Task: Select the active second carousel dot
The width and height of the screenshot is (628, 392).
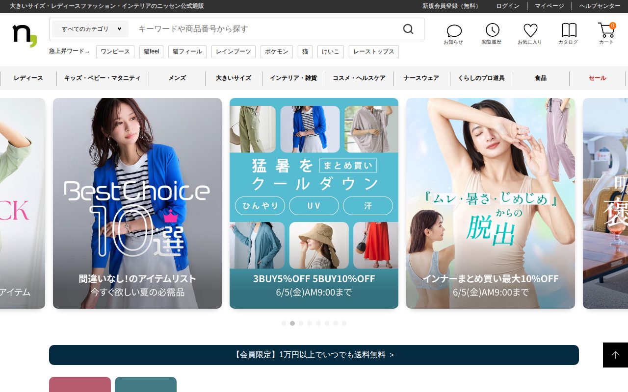Action: click(x=292, y=323)
